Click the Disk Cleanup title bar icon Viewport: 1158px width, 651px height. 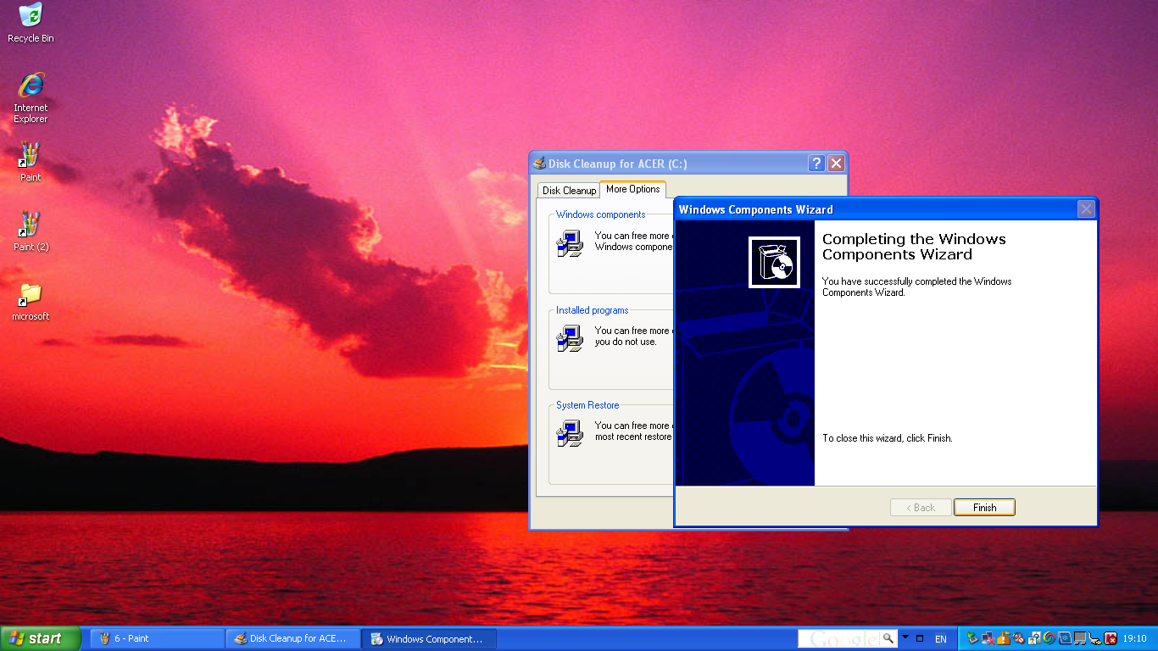pos(539,164)
